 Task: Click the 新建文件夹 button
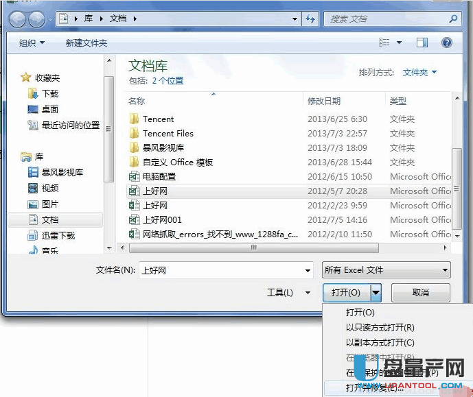[86, 43]
